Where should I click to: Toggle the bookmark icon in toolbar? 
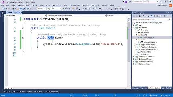coord(100,9)
